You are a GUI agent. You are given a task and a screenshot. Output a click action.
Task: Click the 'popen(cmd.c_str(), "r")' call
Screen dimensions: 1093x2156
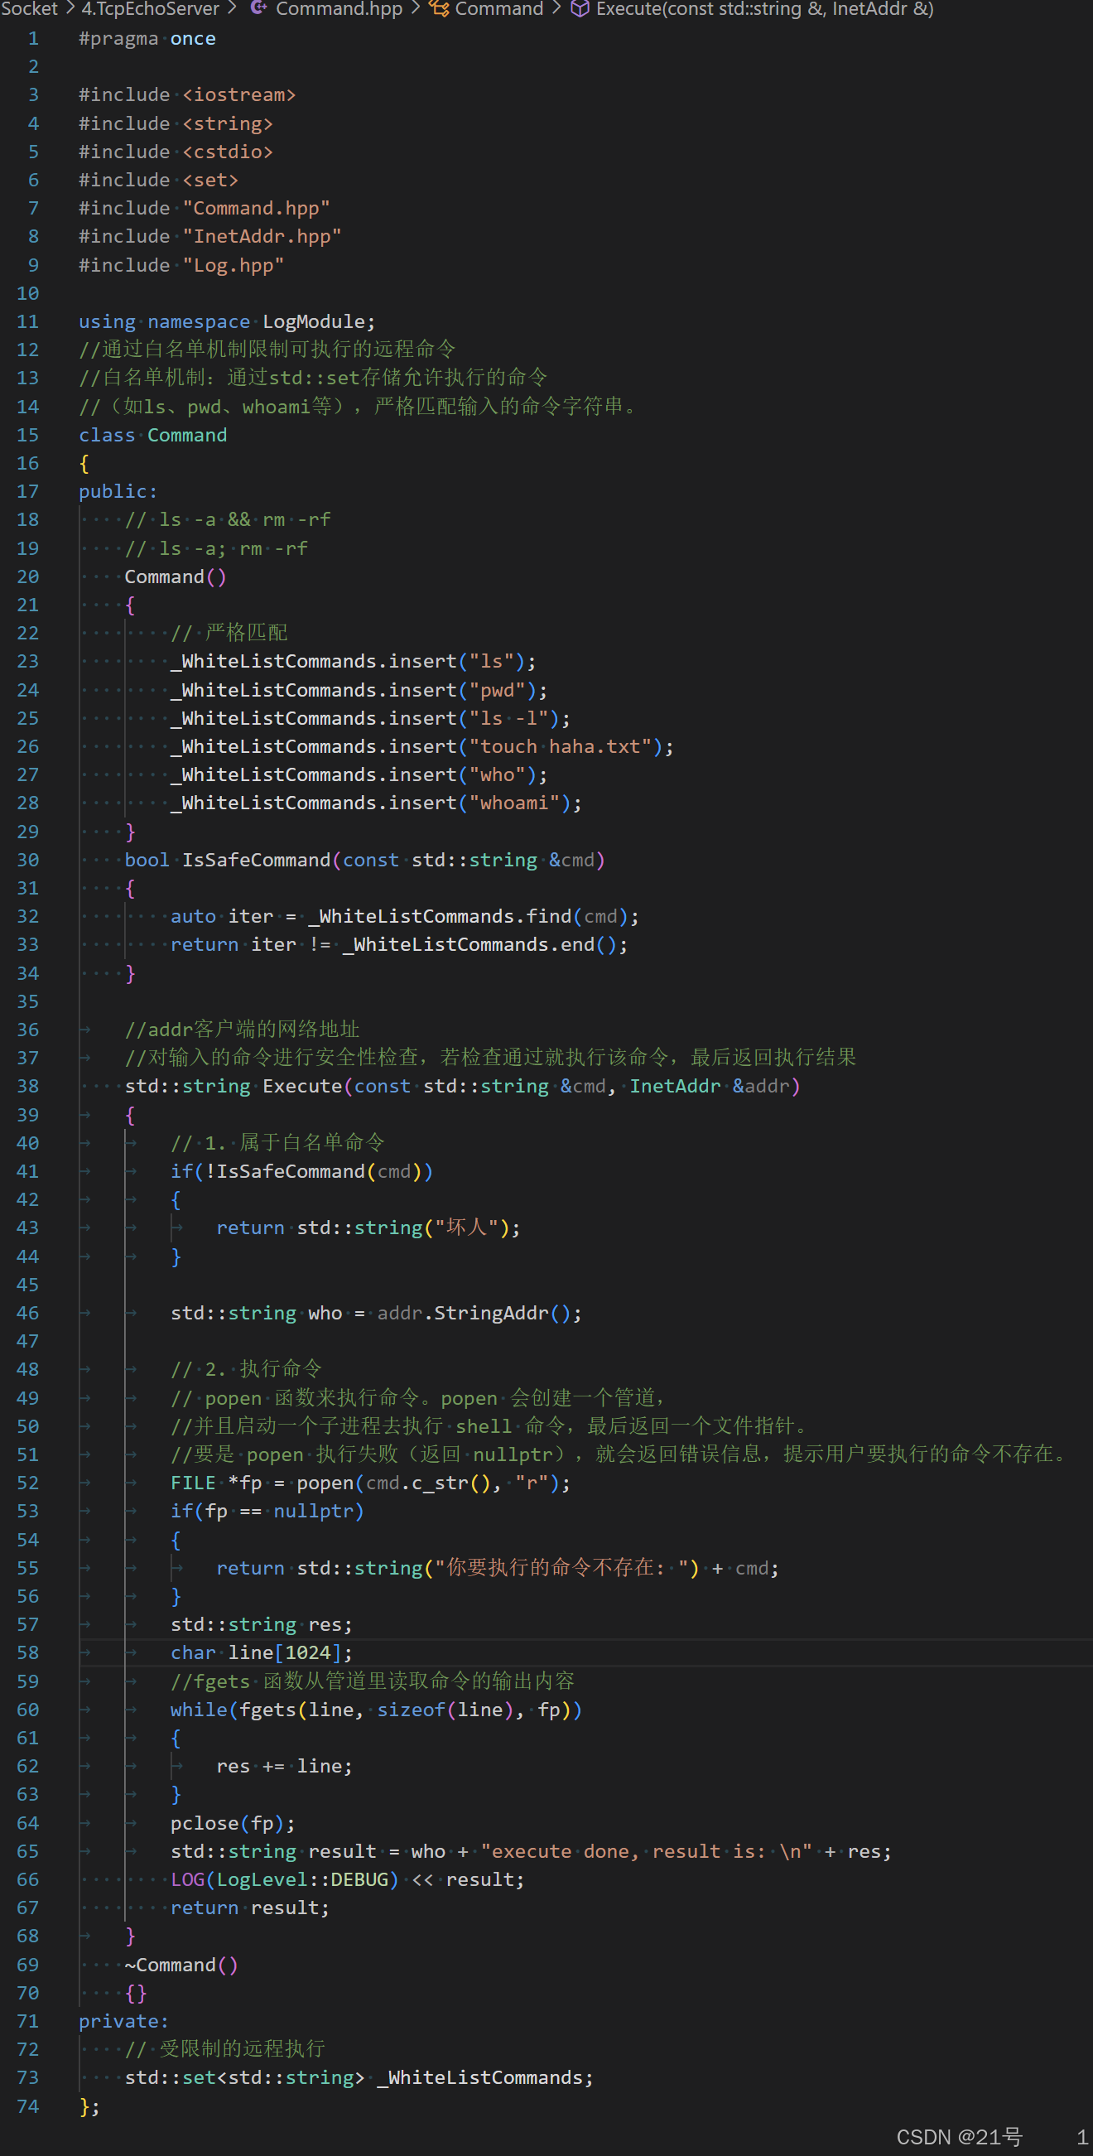tap(427, 1483)
